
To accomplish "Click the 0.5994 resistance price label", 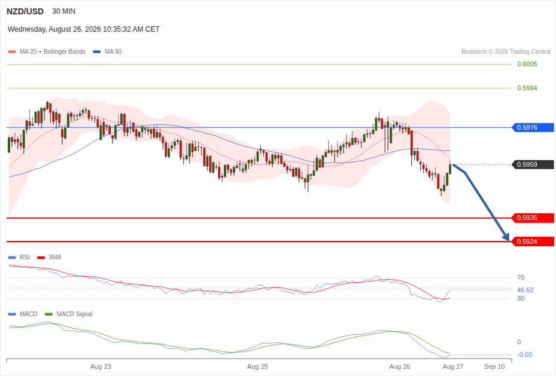I will pos(527,88).
